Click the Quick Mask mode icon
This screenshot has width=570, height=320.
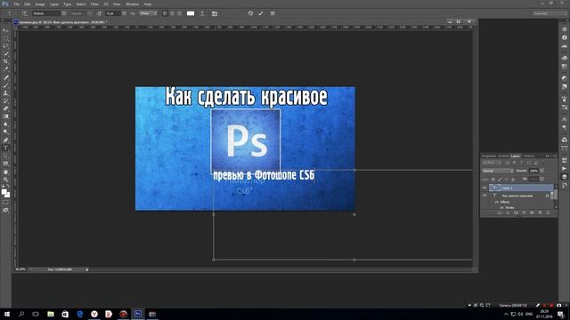[5, 203]
